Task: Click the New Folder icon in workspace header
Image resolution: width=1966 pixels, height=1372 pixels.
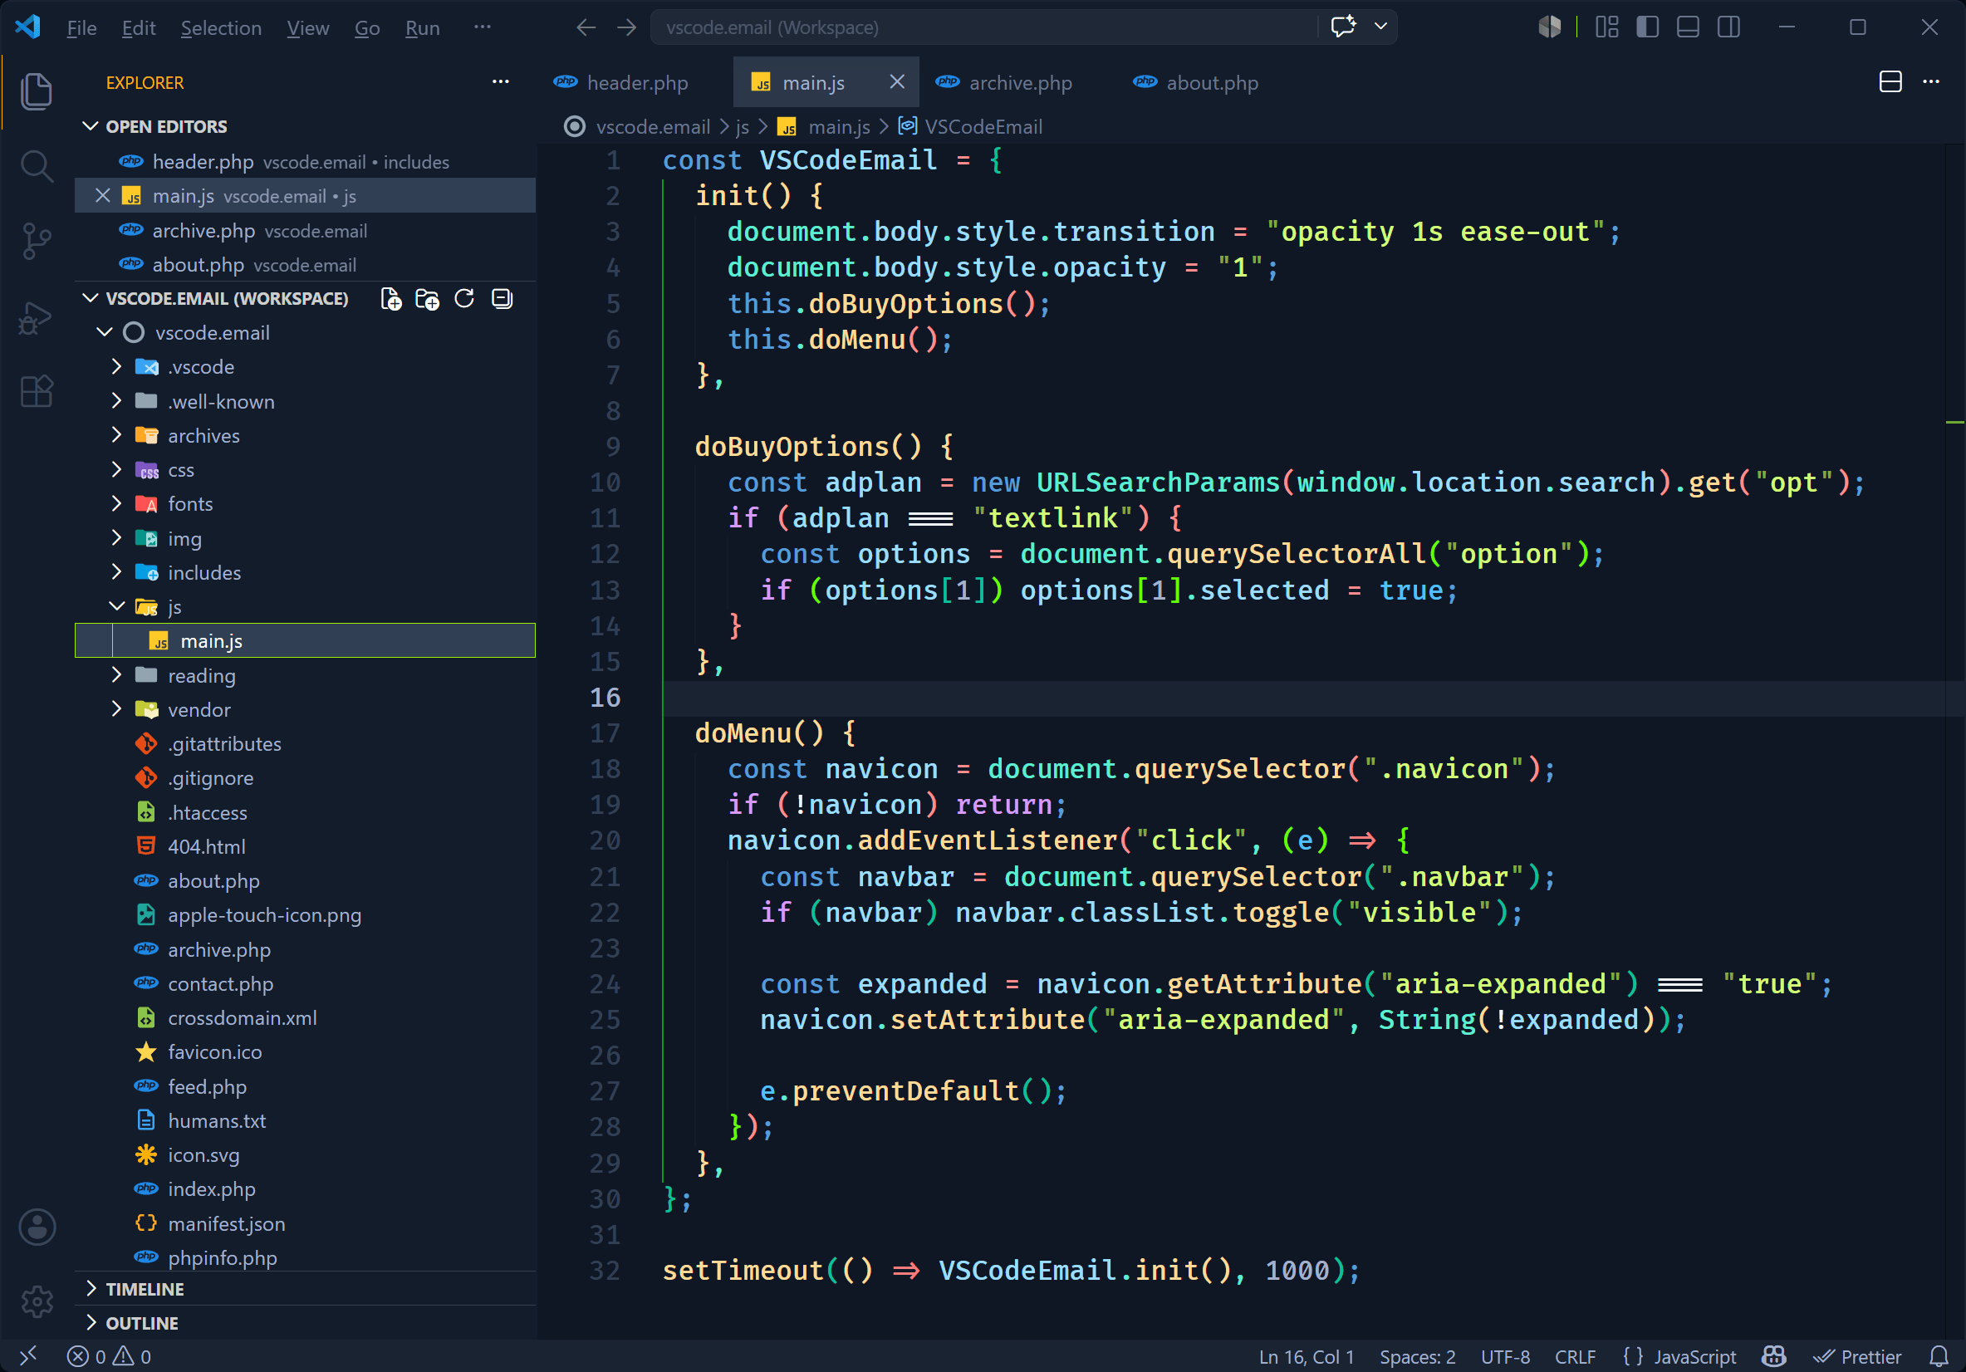Action: 427,299
